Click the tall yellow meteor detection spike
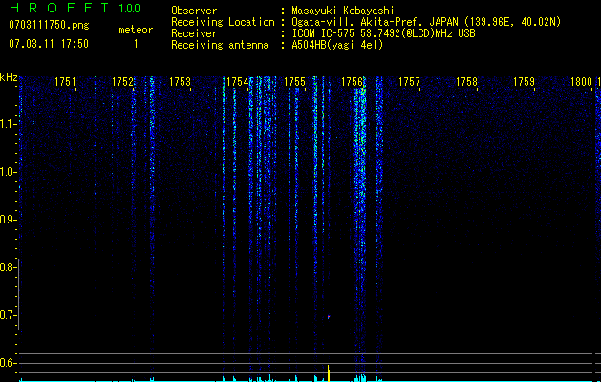 (x=329, y=373)
